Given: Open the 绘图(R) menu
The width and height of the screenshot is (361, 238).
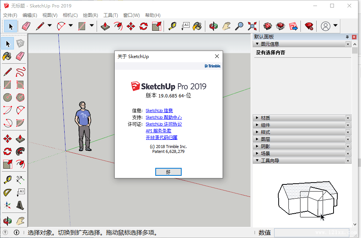Looking at the screenshot, I should point(90,15).
